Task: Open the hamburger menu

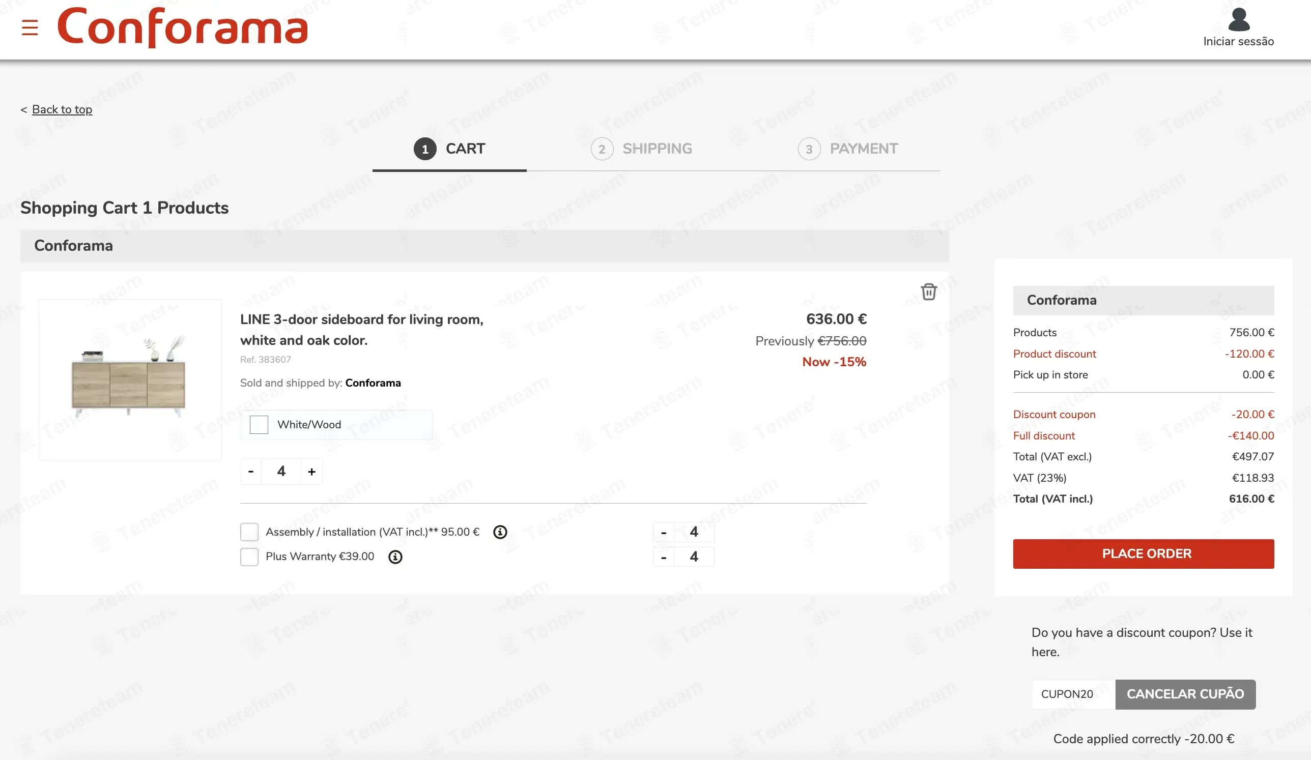Action: tap(30, 27)
